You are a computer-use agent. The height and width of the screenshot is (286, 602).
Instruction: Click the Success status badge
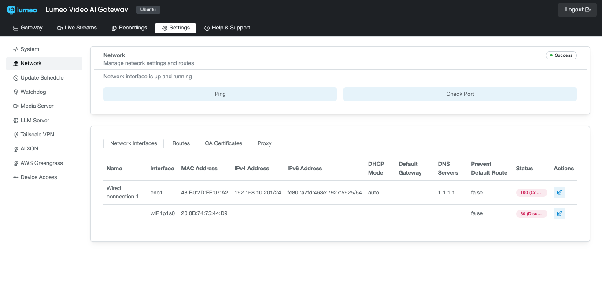[x=561, y=55]
